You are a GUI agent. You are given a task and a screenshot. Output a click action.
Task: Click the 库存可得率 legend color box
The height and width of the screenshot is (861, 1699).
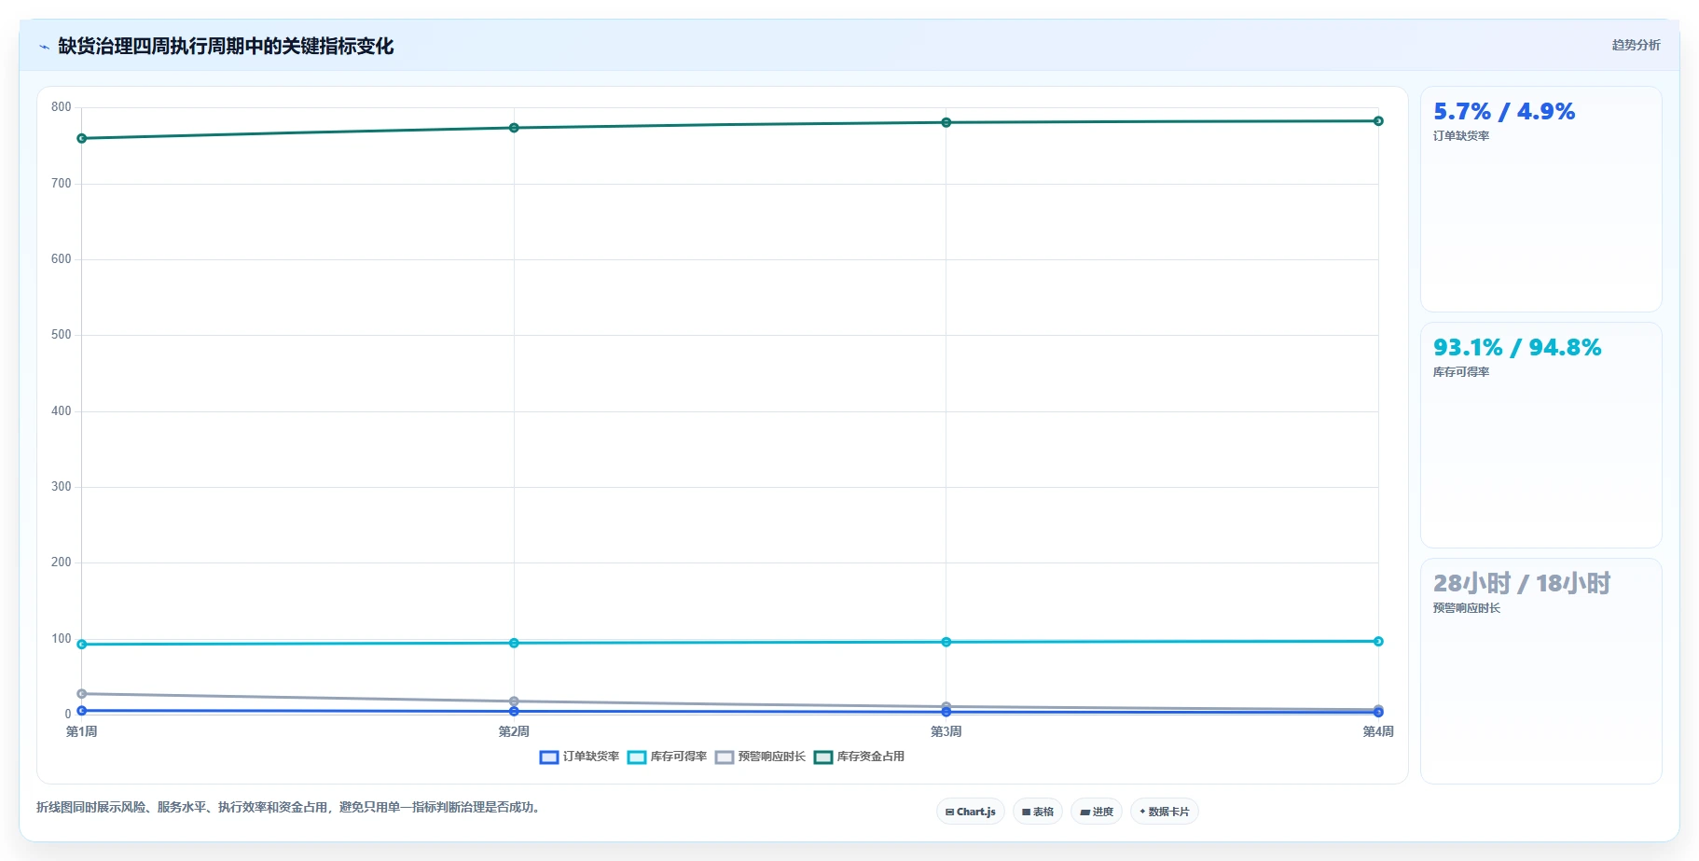click(637, 757)
